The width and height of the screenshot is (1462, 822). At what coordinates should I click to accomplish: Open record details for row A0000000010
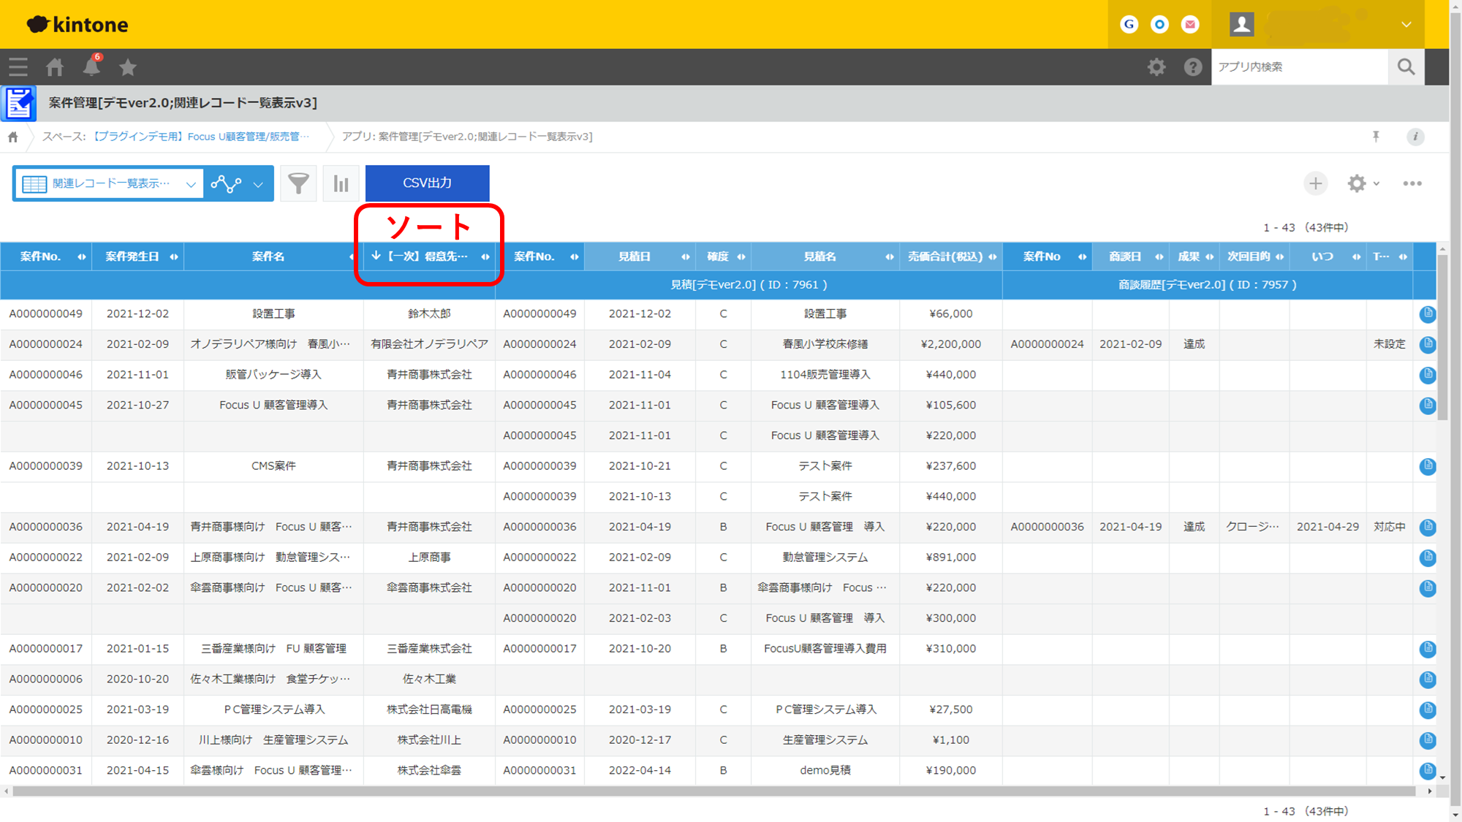[x=1428, y=740]
